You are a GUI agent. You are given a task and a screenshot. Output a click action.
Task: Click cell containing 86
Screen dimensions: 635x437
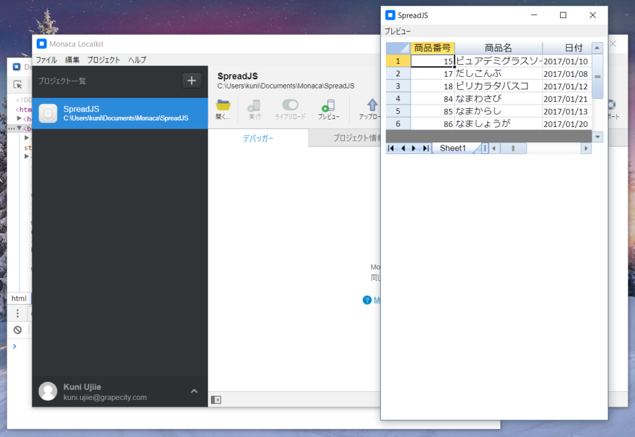click(x=432, y=124)
